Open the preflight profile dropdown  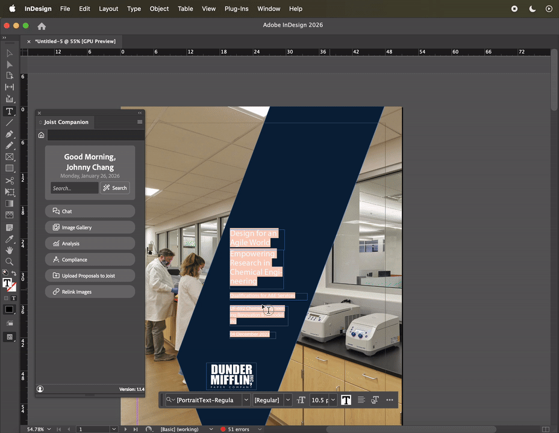pos(211,429)
